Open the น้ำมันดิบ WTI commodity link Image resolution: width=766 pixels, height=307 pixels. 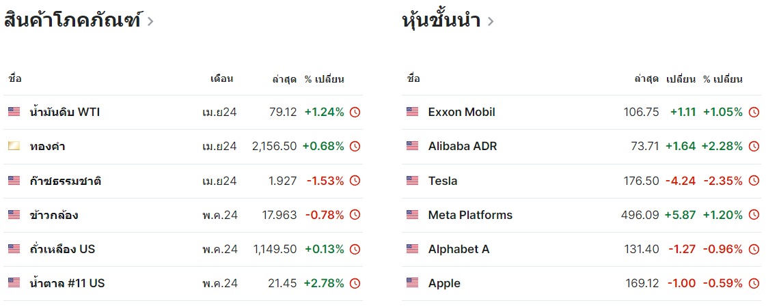65,112
